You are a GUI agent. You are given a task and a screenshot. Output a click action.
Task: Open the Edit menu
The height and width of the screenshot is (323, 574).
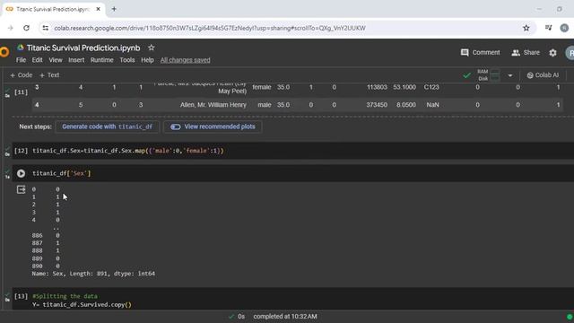coord(37,60)
